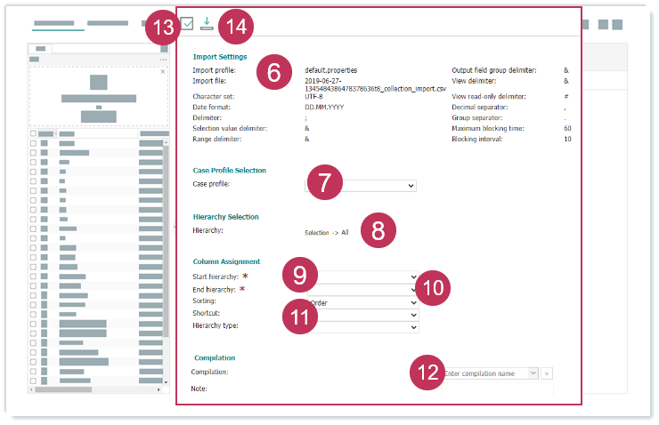Open the Case profile dropdown
659x425 pixels.
tap(361, 185)
